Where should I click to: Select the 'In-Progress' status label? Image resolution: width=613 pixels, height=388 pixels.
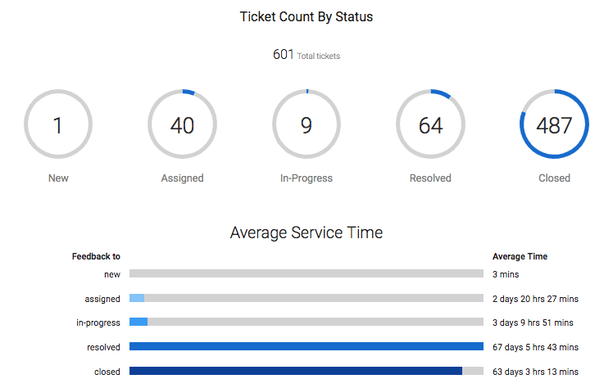pyautogui.click(x=306, y=178)
